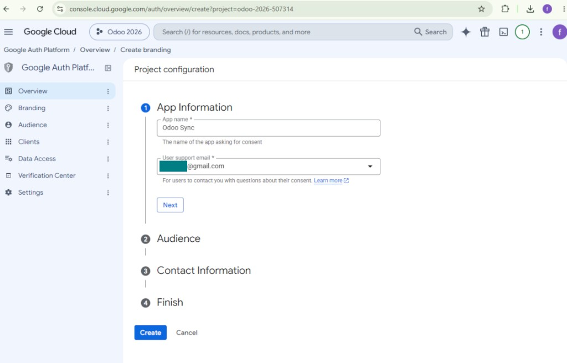Open the free trial gift icon
The height and width of the screenshot is (363, 567).
pos(484,32)
